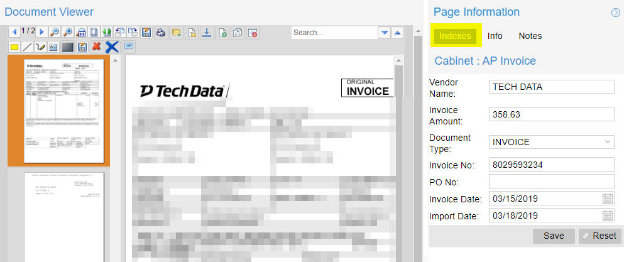Open the Invoice Date calendar picker

click(x=607, y=199)
